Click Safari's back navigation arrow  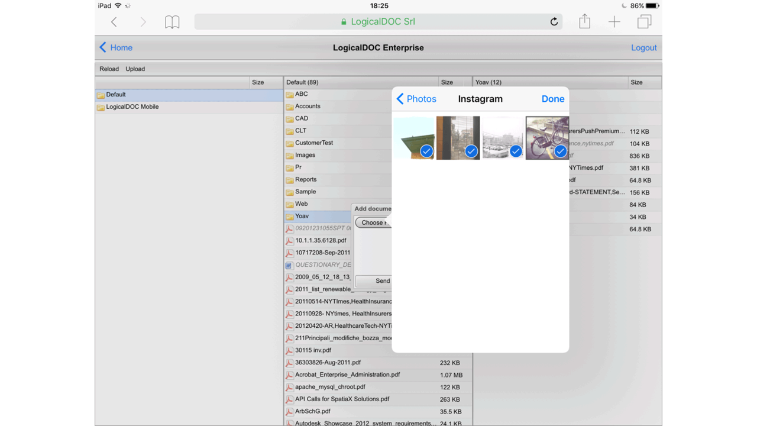click(x=114, y=21)
